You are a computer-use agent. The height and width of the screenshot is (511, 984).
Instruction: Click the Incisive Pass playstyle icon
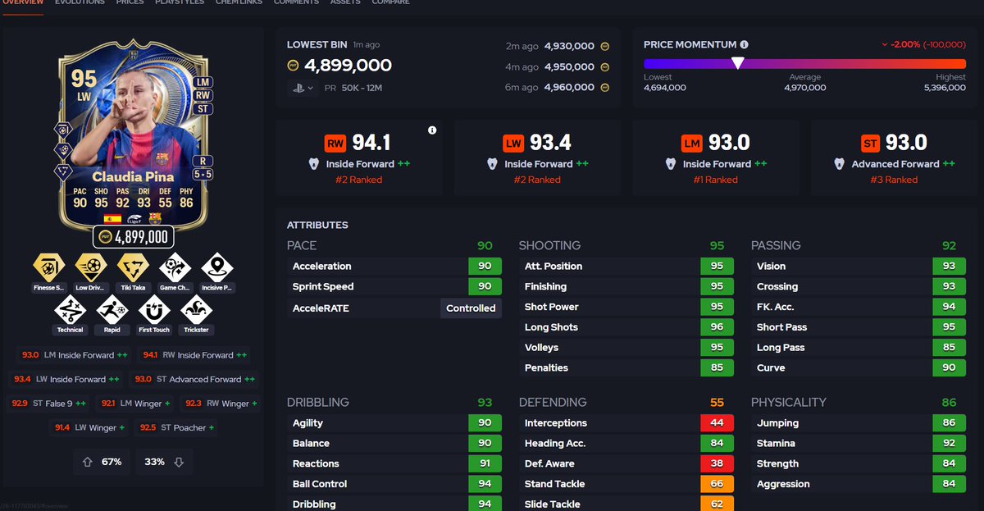[x=217, y=267]
